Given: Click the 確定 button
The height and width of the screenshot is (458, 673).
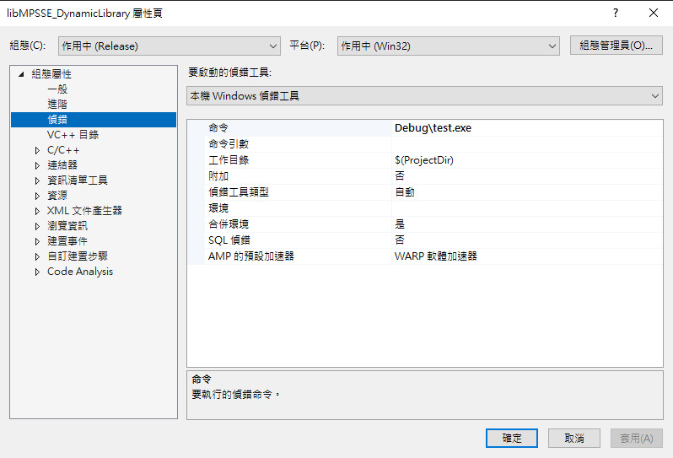Looking at the screenshot, I should click(x=512, y=439).
